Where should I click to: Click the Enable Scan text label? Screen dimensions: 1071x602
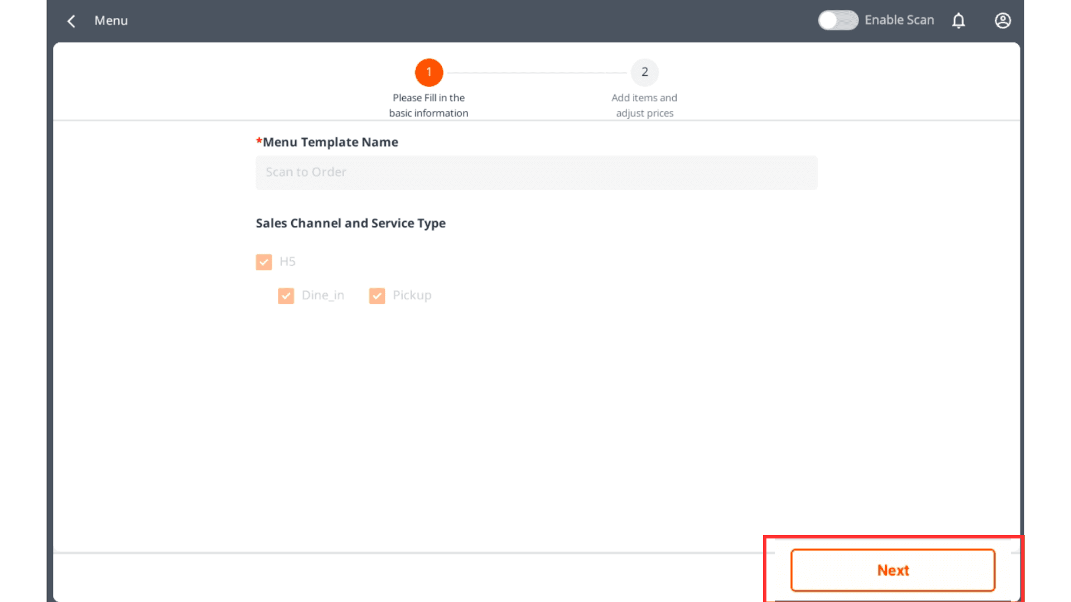tap(899, 20)
